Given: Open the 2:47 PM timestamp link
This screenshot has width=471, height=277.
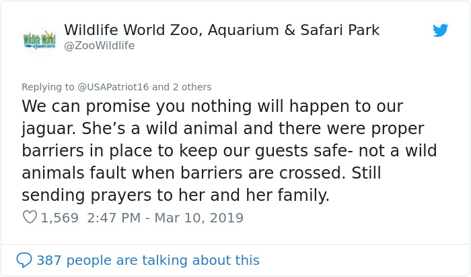Looking at the screenshot, I should [x=114, y=218].
